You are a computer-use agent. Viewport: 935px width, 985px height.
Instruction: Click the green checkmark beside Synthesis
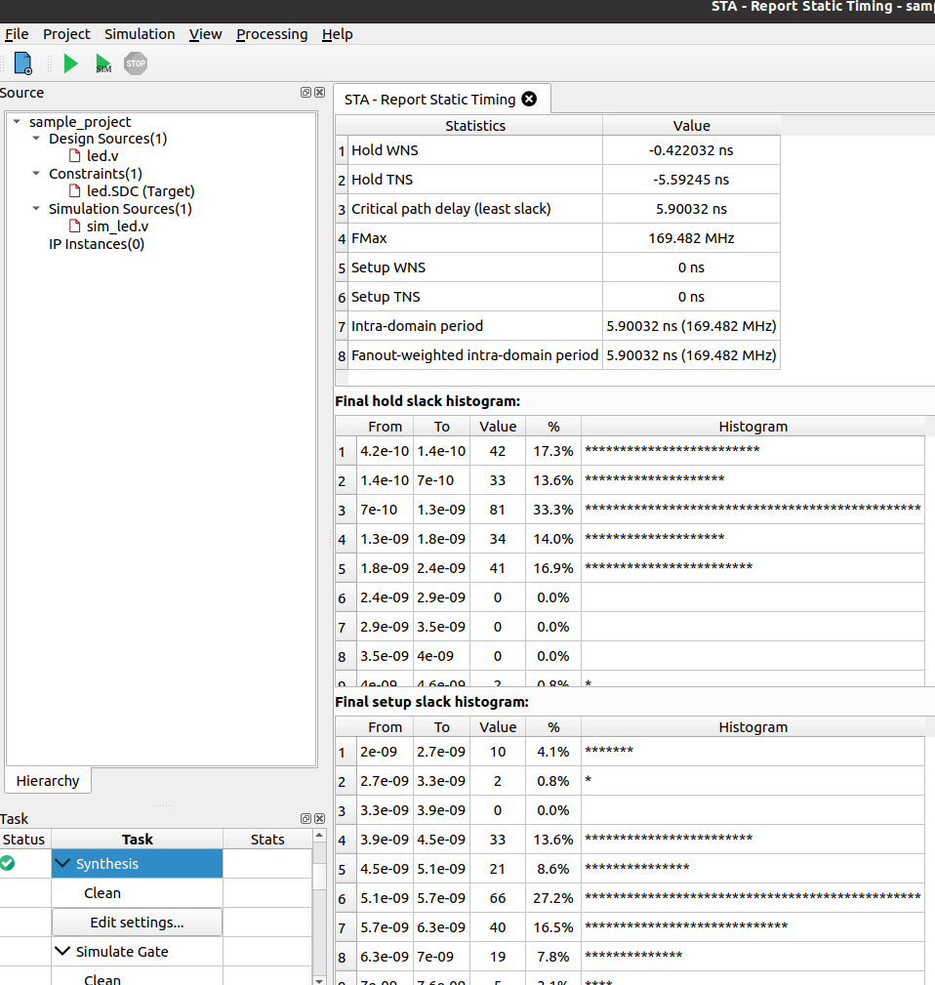pyautogui.click(x=11, y=863)
